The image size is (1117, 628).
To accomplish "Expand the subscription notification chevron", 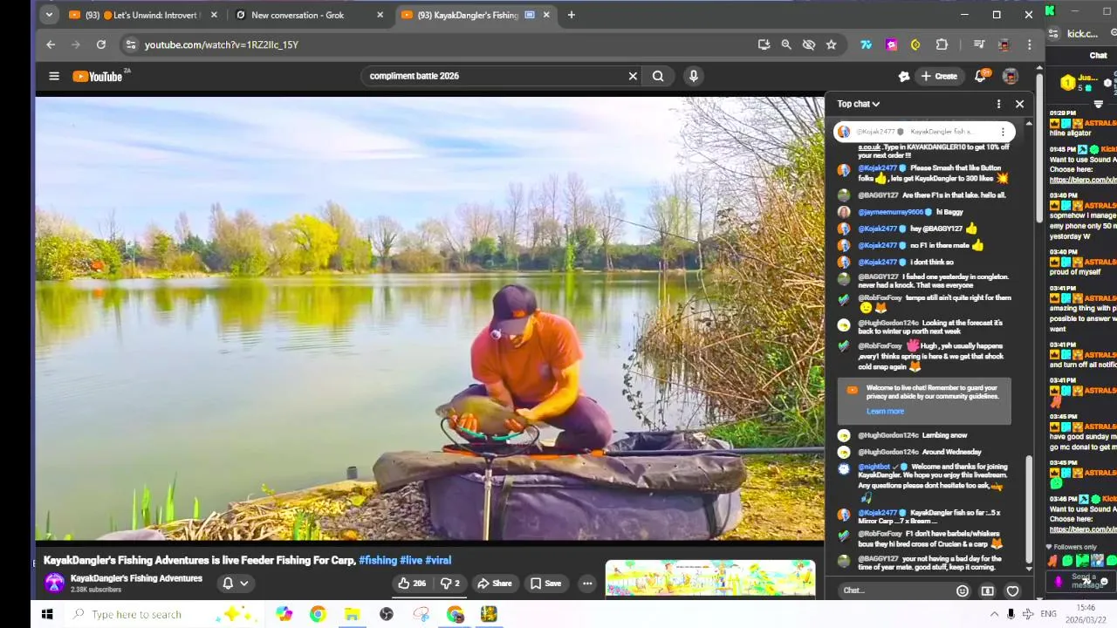I will (244, 584).
